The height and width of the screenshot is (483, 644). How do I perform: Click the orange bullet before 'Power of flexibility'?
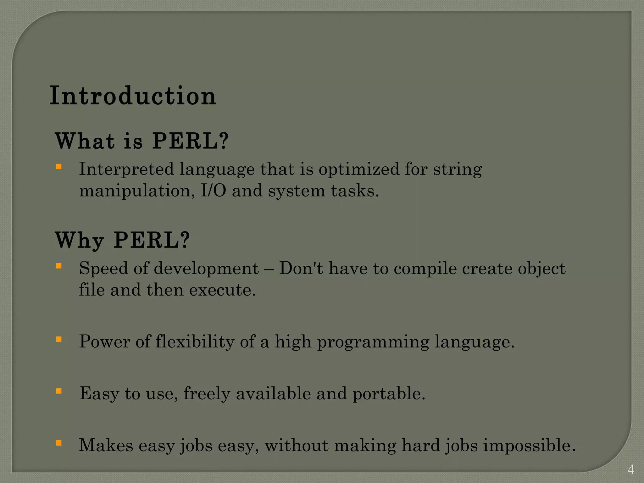click(x=59, y=339)
